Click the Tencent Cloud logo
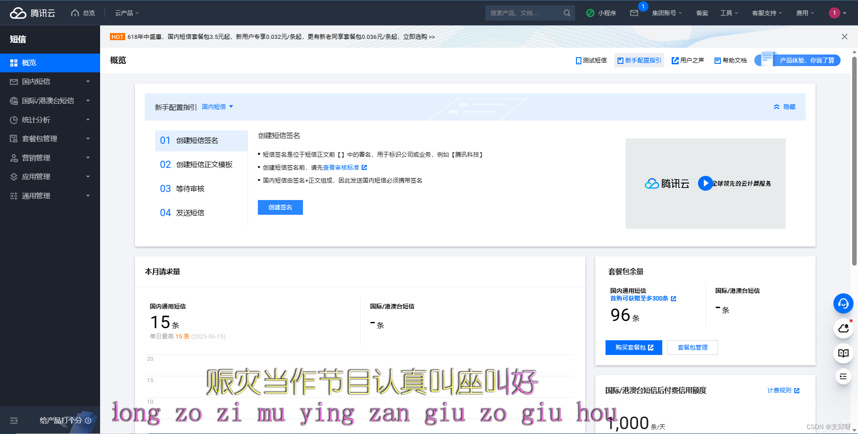858x434 pixels. pyautogui.click(x=33, y=13)
